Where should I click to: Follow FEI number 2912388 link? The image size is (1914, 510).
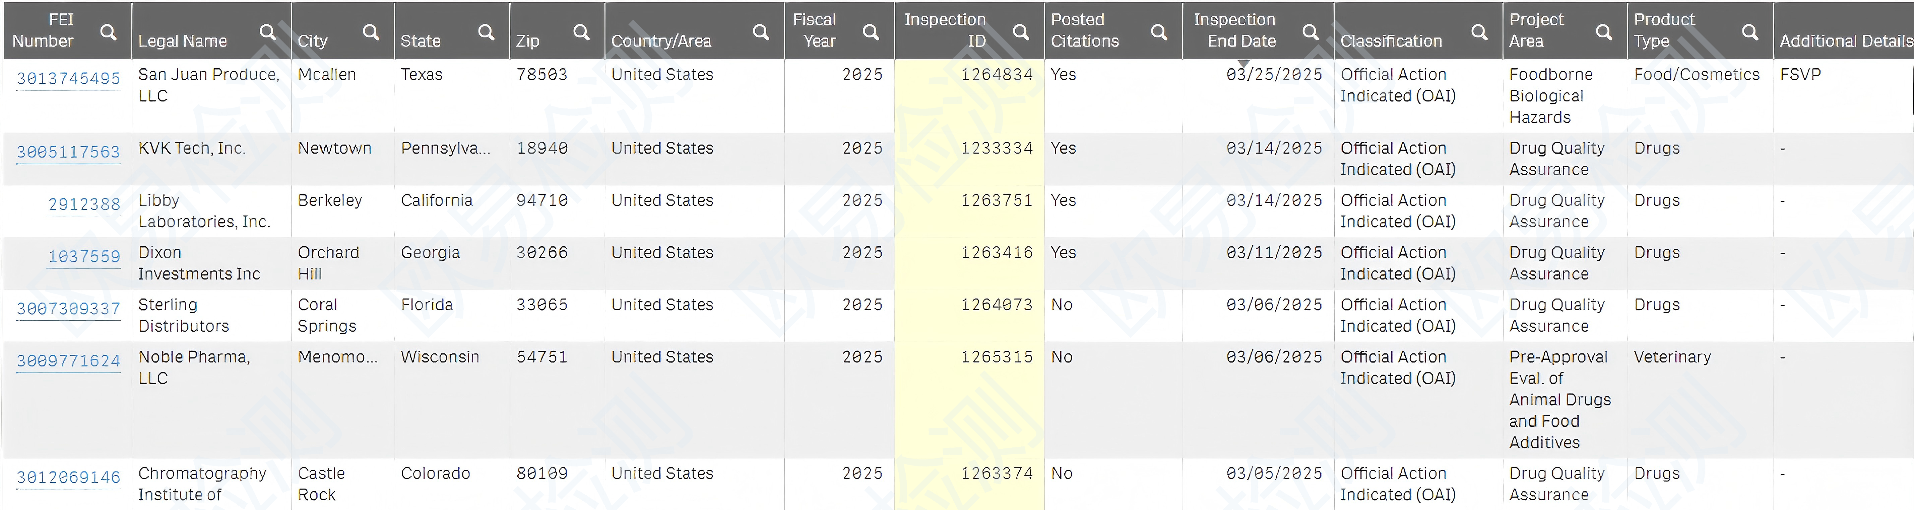(84, 204)
